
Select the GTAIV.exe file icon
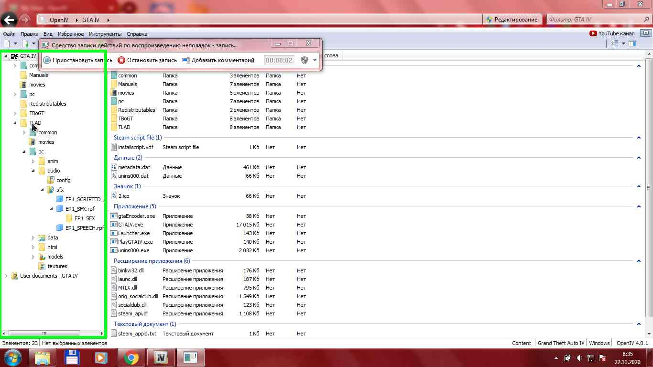(114, 225)
